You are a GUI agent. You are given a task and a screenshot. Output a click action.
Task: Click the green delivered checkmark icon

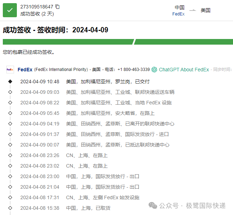pos(10,10)
